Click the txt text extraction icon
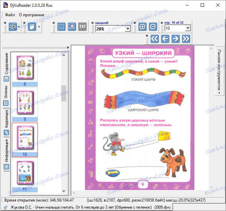 (83, 27)
